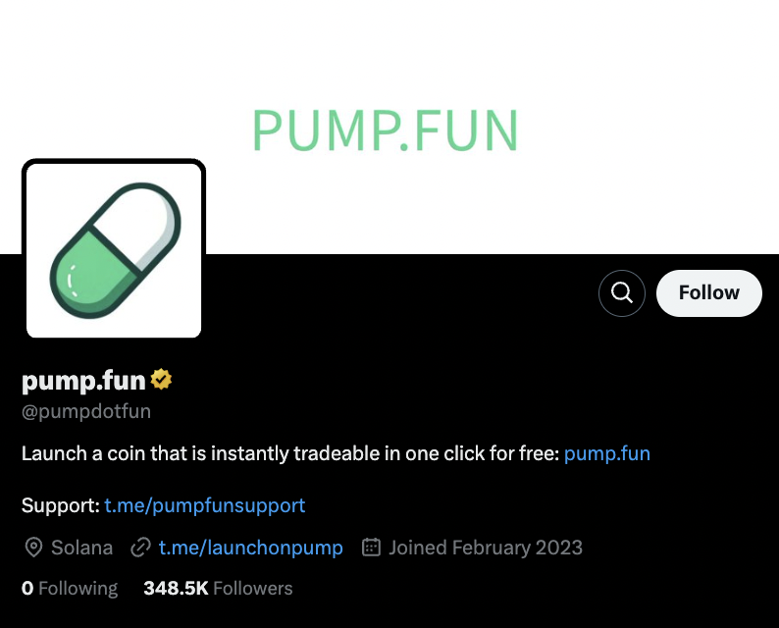779x628 pixels.
Task: Open the green pill profile picture
Action: click(x=114, y=250)
